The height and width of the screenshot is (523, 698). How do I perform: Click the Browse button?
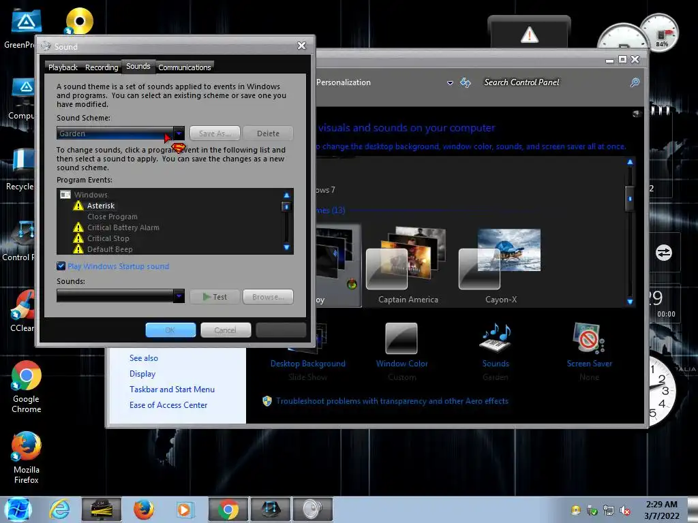[x=268, y=297]
